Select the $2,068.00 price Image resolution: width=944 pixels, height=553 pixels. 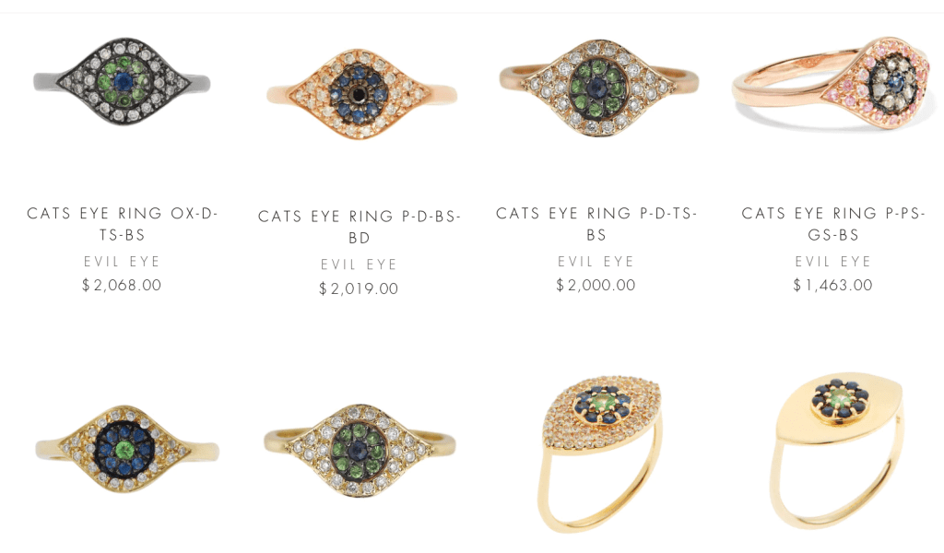122,285
